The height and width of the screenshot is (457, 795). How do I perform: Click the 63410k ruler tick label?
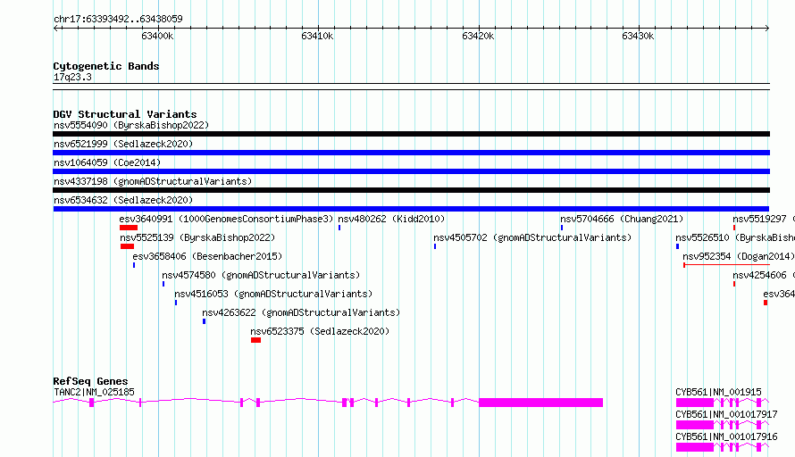[317, 36]
